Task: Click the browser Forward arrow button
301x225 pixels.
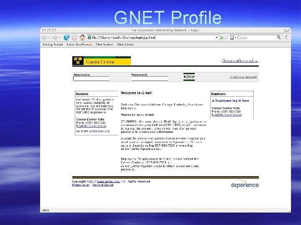Action: pos(55,37)
